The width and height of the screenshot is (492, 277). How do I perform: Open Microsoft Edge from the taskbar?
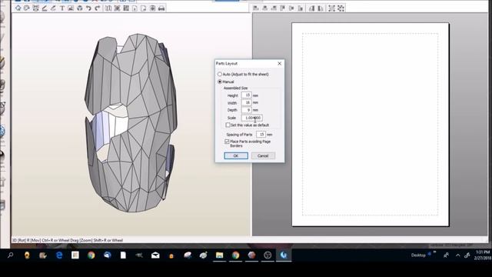click(x=59, y=255)
